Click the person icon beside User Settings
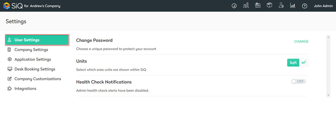Image resolution: width=336 pixels, height=125 pixels. 9,40
